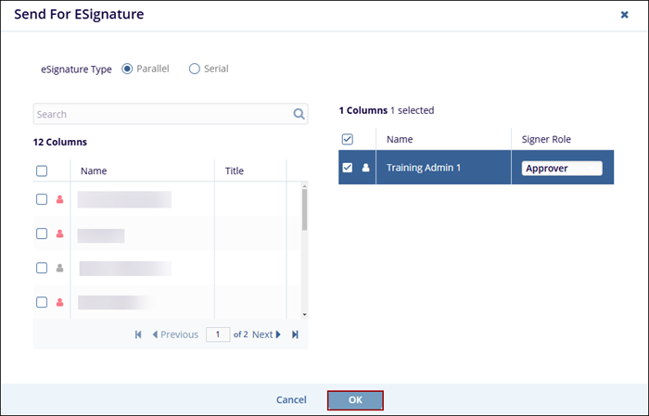
Task: Jump to last page using pagination icon
Action: (296, 334)
